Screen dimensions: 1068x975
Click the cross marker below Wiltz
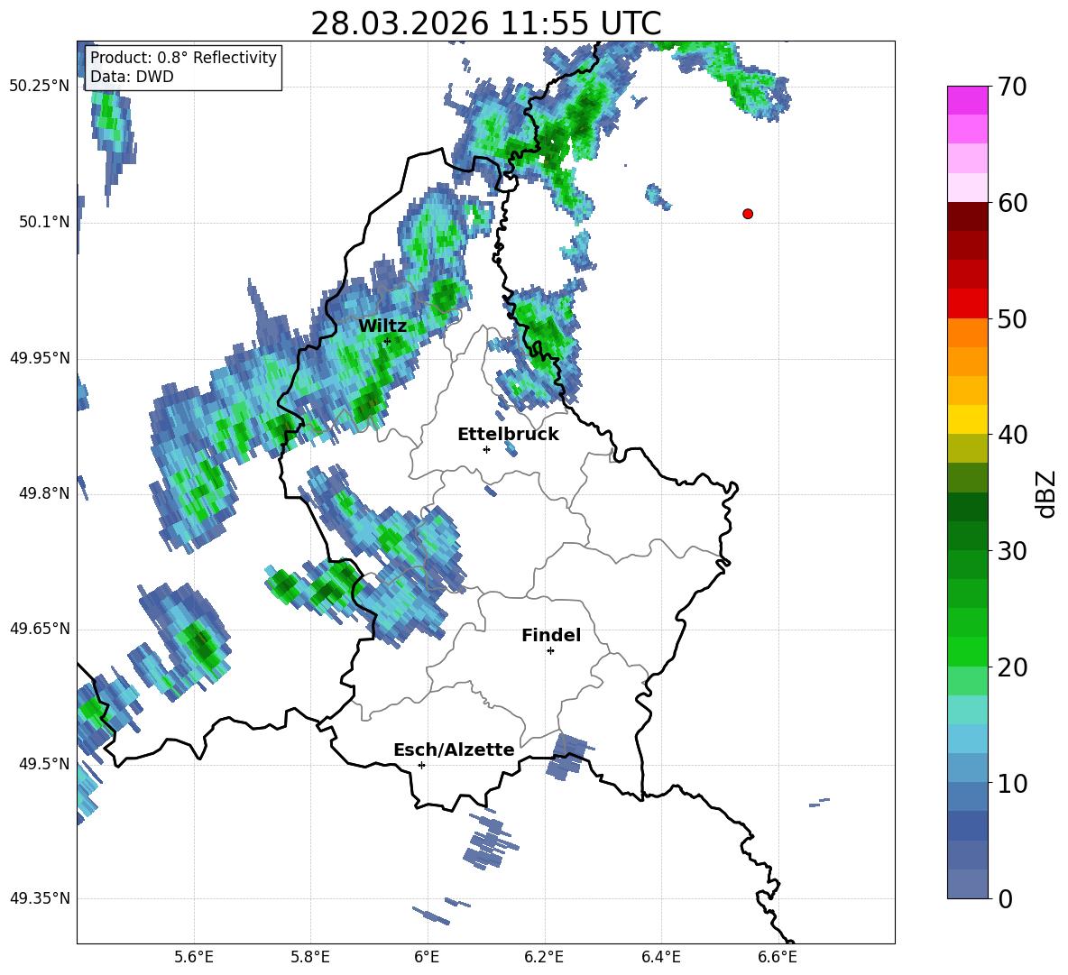[x=387, y=341]
